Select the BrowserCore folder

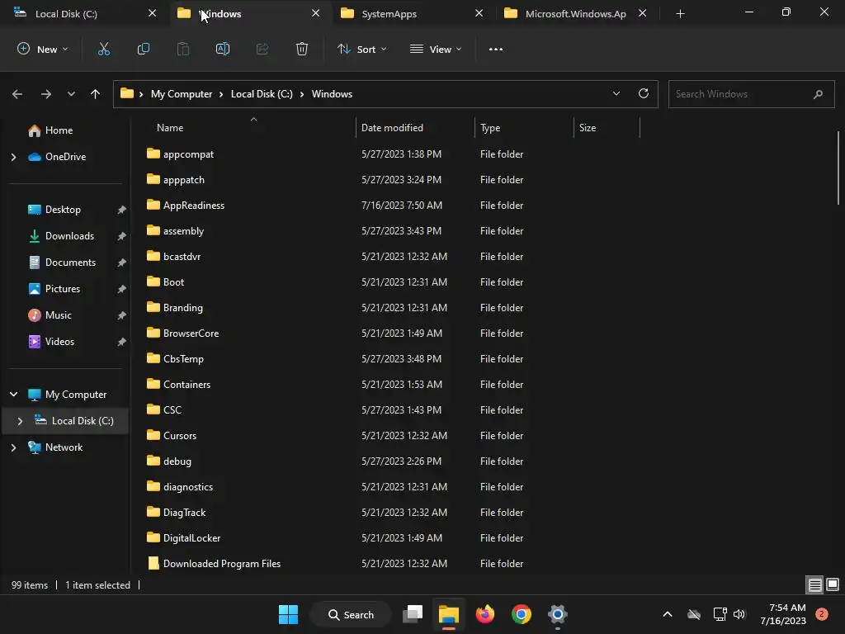[x=191, y=334]
